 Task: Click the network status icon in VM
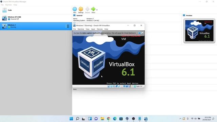click(x=117, y=86)
